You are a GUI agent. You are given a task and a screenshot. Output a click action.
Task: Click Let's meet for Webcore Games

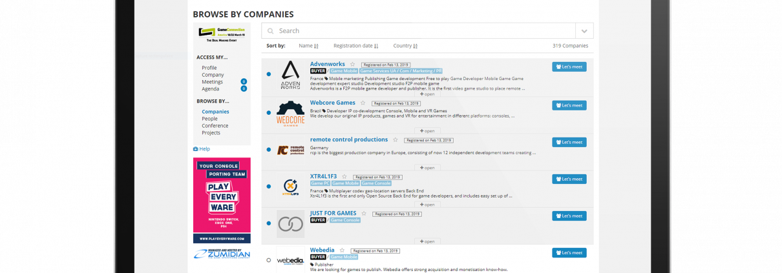[569, 105]
